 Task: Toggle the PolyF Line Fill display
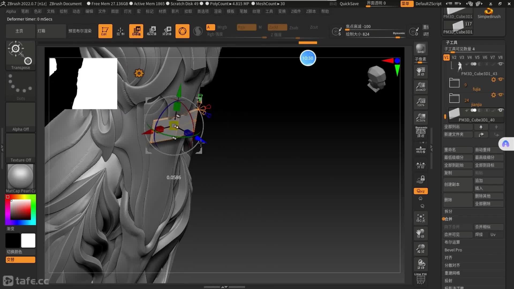421,279
